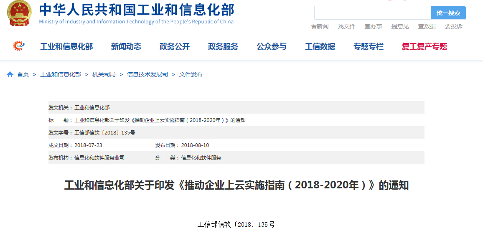This screenshot has width=483, height=241.
Task: Click the orange swirl icon in navigation bar
Action: (19, 46)
